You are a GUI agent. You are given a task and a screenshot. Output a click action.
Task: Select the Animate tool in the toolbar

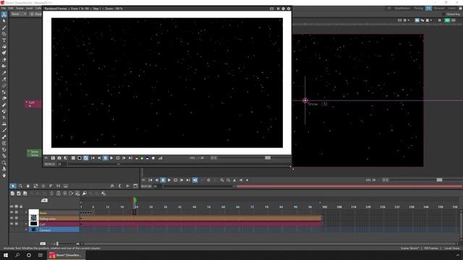pyautogui.click(x=4, y=14)
